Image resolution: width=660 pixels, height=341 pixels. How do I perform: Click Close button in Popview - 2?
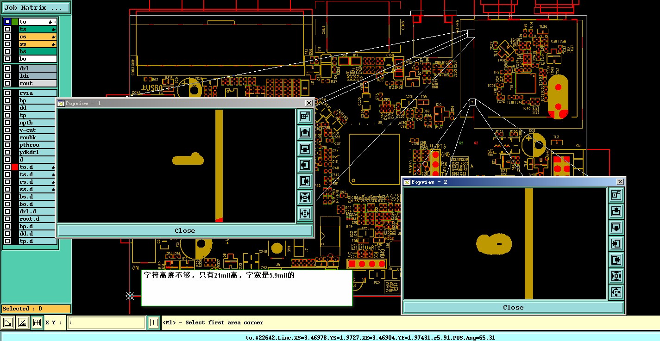(513, 307)
